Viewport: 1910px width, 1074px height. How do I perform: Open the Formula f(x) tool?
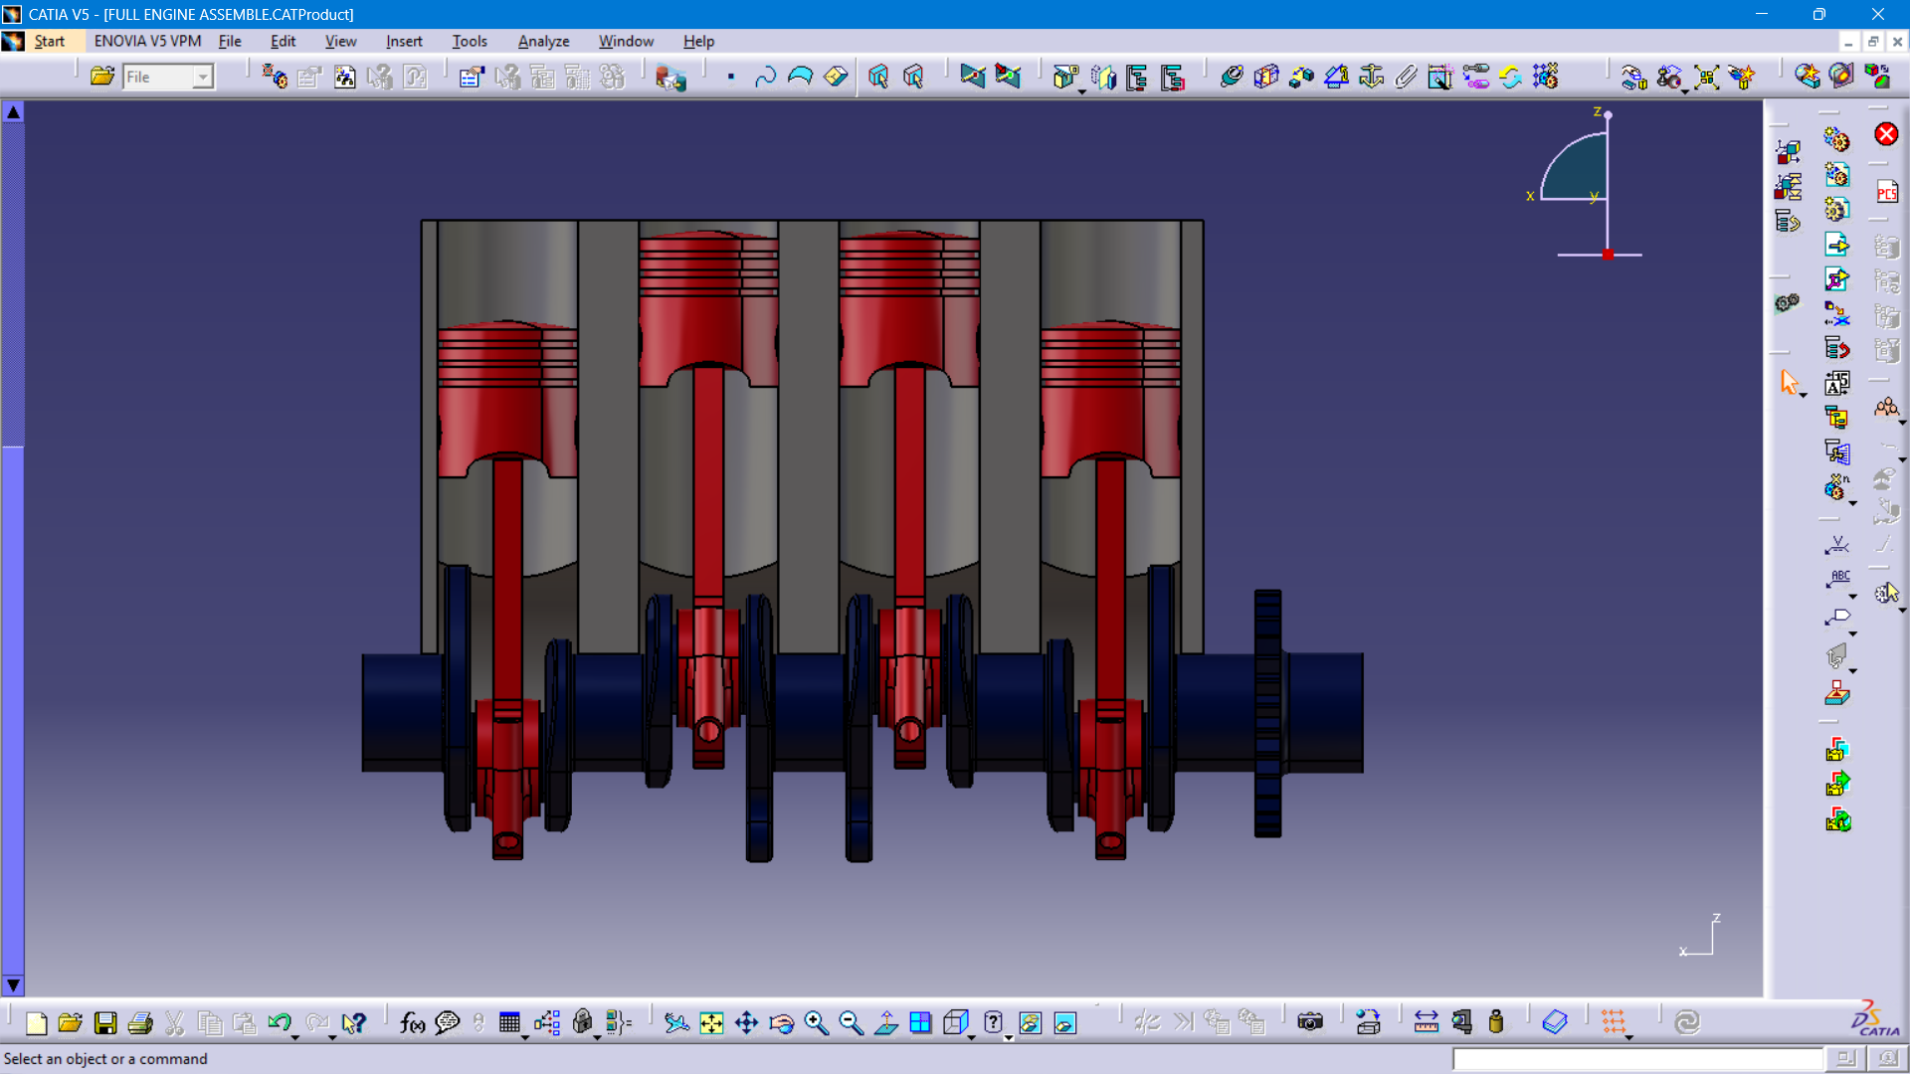tap(412, 1022)
